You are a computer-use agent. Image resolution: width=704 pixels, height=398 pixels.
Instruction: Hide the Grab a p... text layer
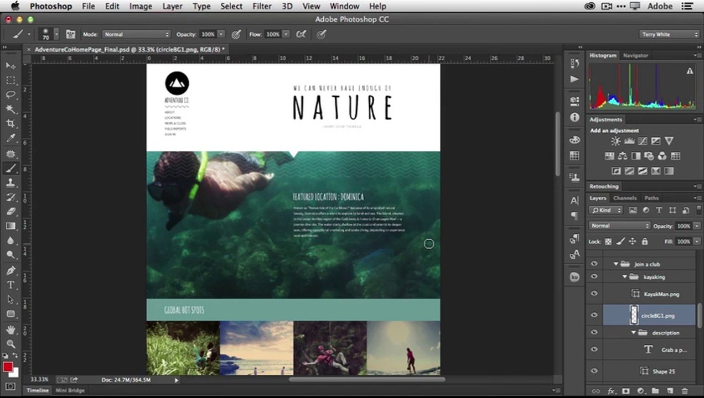[594, 349]
